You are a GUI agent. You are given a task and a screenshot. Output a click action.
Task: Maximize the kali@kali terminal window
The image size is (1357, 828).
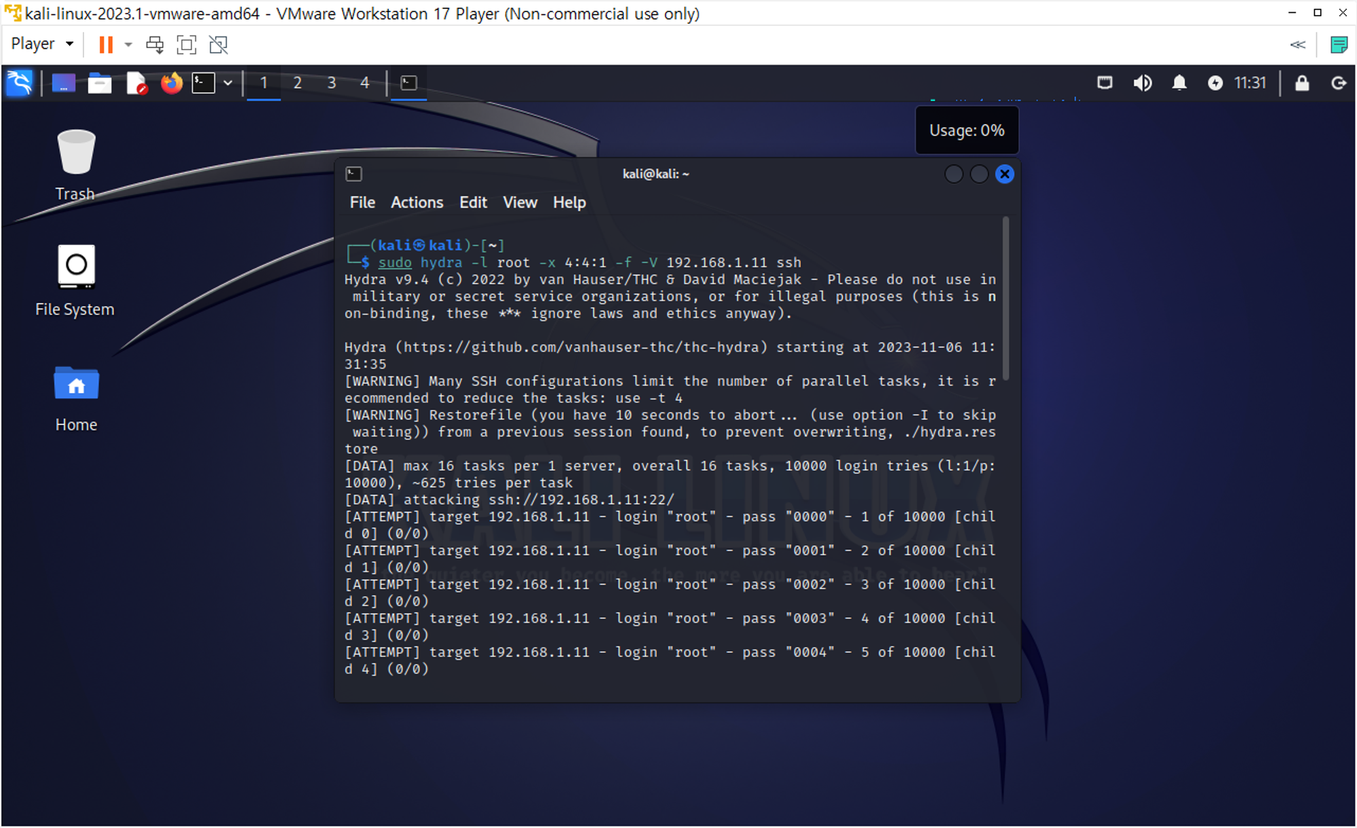[x=979, y=174]
